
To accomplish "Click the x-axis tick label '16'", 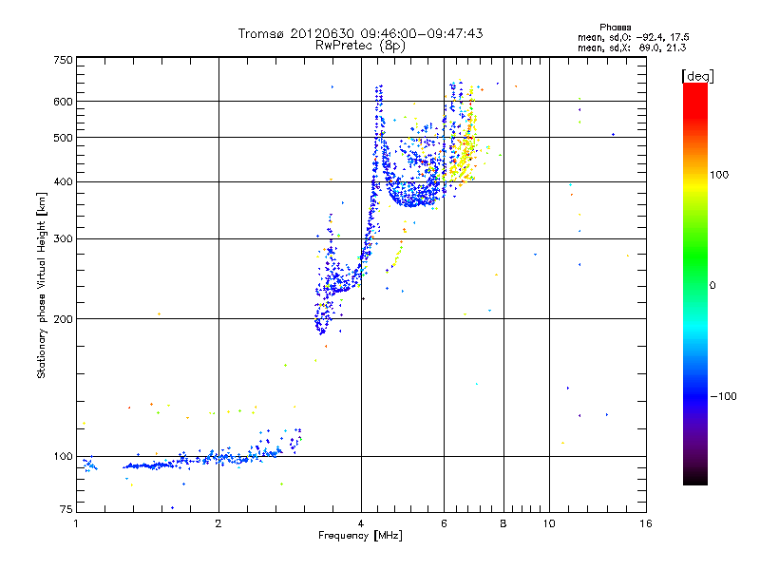I will click(646, 523).
